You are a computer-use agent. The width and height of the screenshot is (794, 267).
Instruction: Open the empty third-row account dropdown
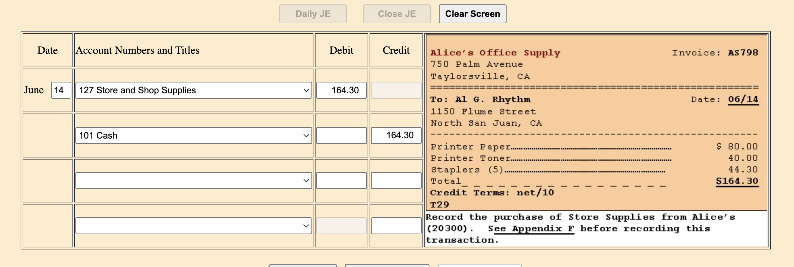193,180
